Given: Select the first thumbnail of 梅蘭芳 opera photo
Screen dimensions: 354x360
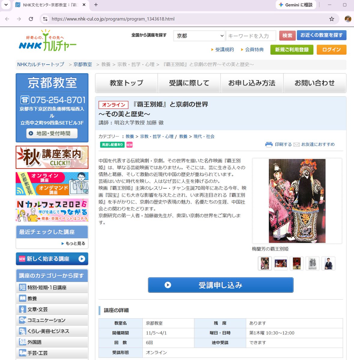Looking at the screenshot, I should [265, 263].
